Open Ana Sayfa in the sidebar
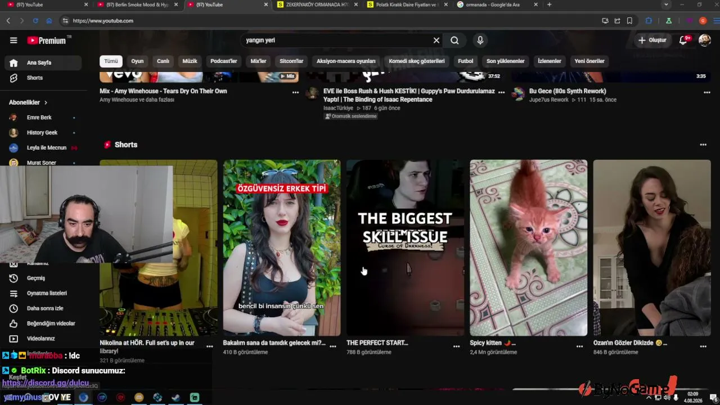This screenshot has height=405, width=720. 43,62
